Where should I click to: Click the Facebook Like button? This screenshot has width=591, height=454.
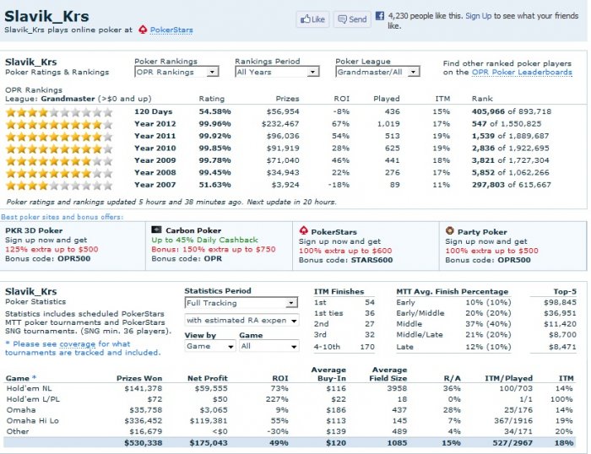point(312,19)
